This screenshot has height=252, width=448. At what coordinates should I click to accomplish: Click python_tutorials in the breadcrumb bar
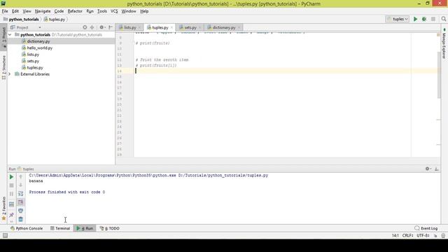click(x=24, y=20)
